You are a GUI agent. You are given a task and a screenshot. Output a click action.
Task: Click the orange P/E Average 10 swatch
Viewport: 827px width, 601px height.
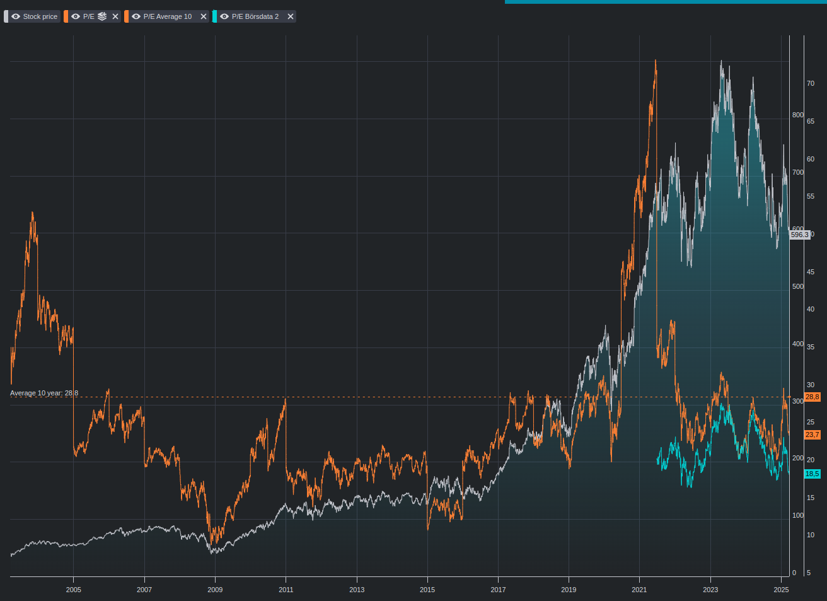point(127,16)
